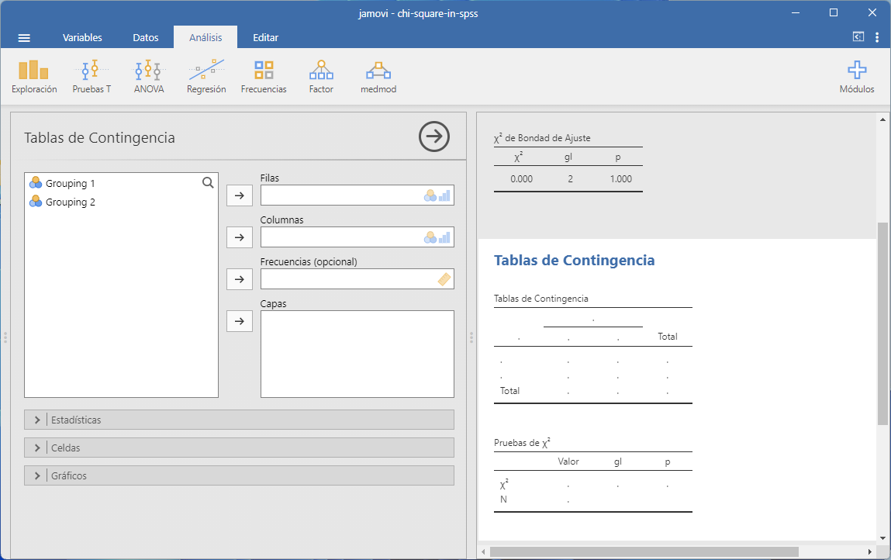
Task: Move variable to Columnas with arrow button
Action: pyautogui.click(x=239, y=237)
